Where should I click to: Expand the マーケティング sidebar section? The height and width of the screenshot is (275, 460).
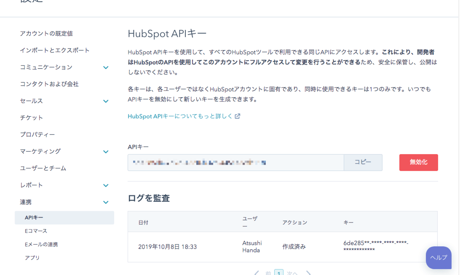(106, 152)
